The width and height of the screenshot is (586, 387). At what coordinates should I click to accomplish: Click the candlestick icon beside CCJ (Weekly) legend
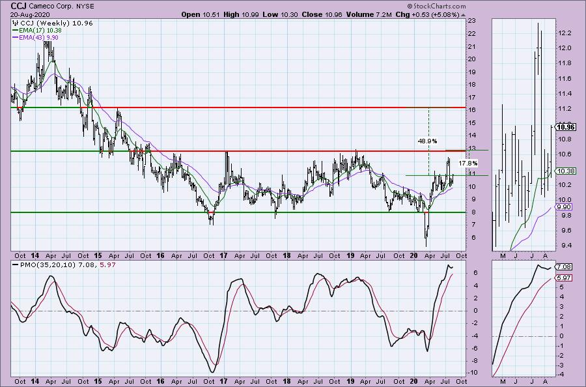(x=16, y=23)
